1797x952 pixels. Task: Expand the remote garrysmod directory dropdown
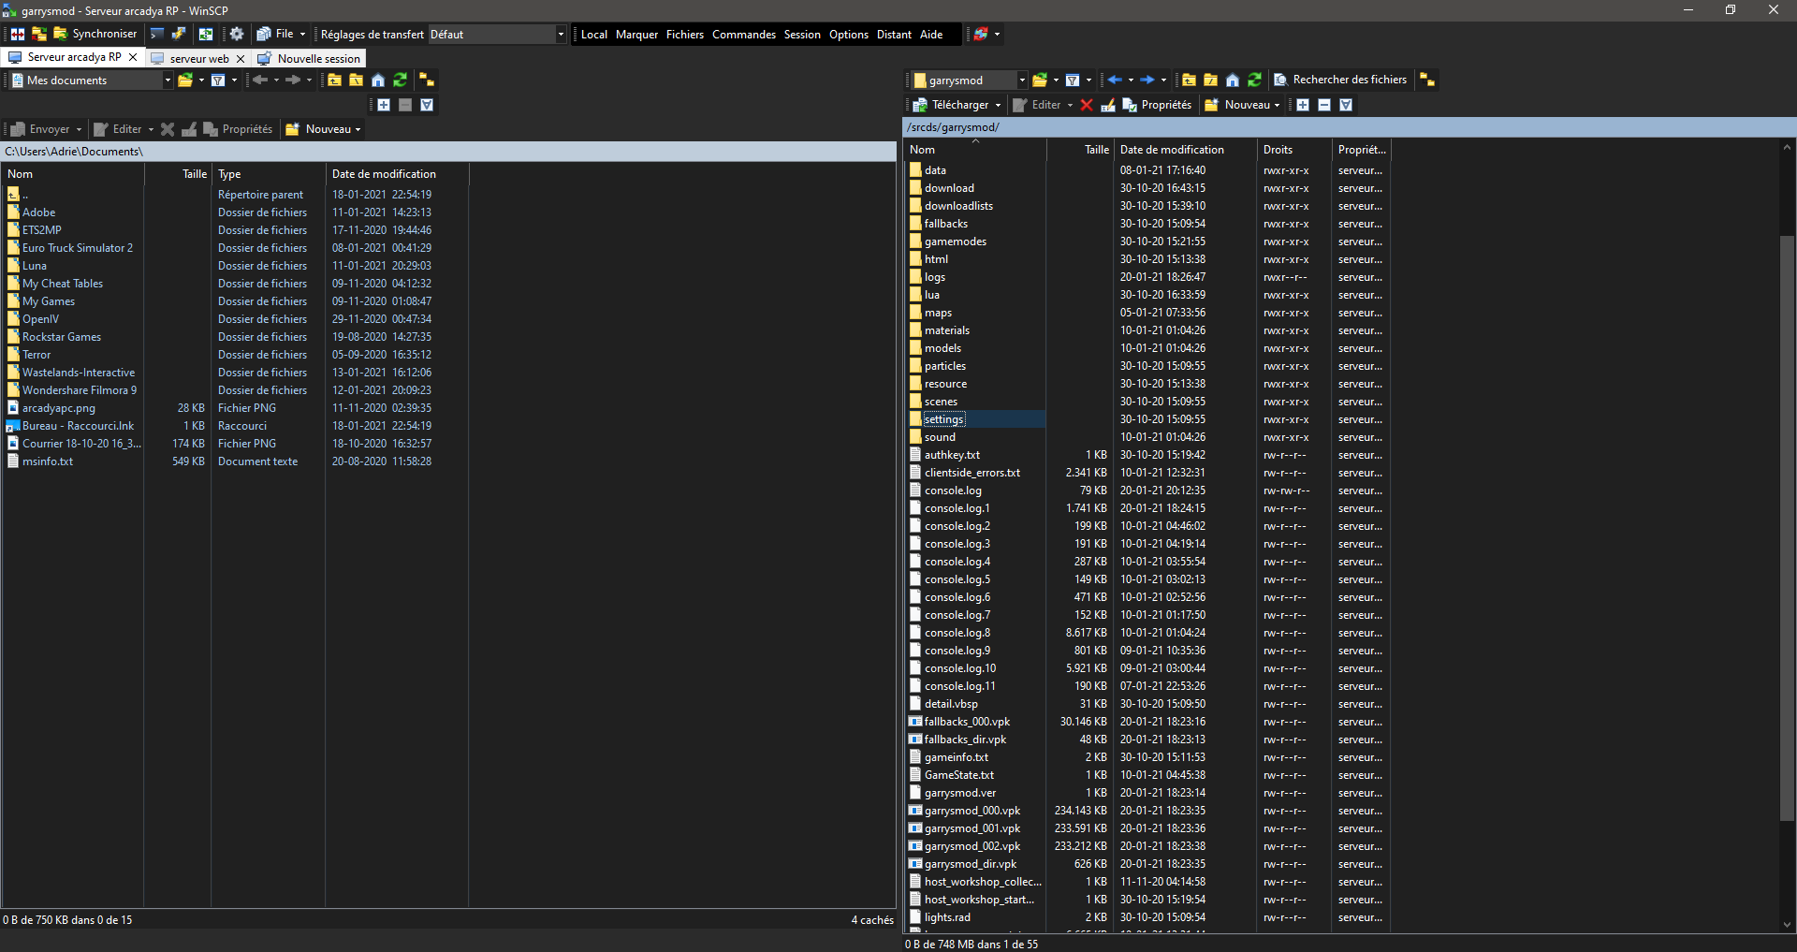1022,81
